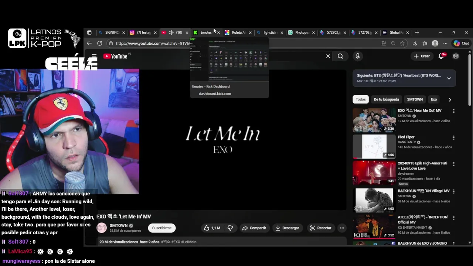This screenshot has height=266, width=473.
Task: Like the video with thumbs up
Action: pos(212,228)
